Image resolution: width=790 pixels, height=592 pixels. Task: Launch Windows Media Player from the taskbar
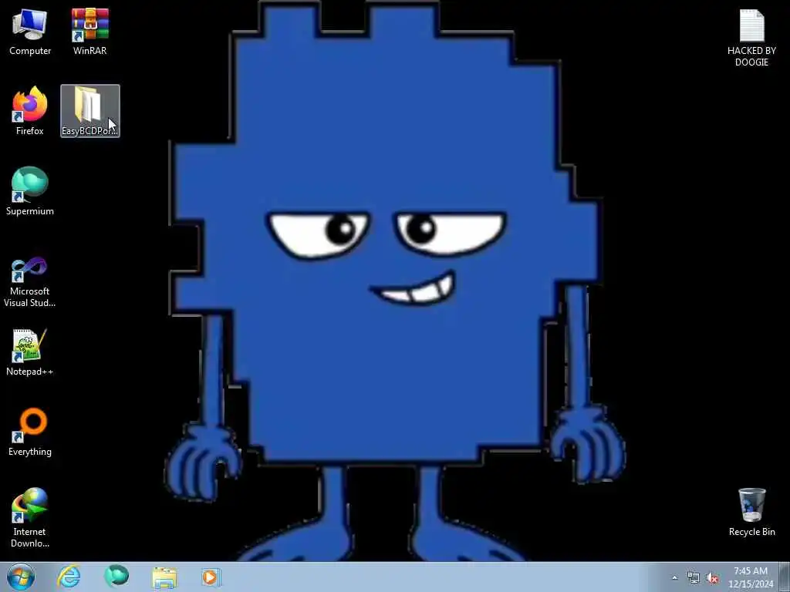click(x=211, y=577)
